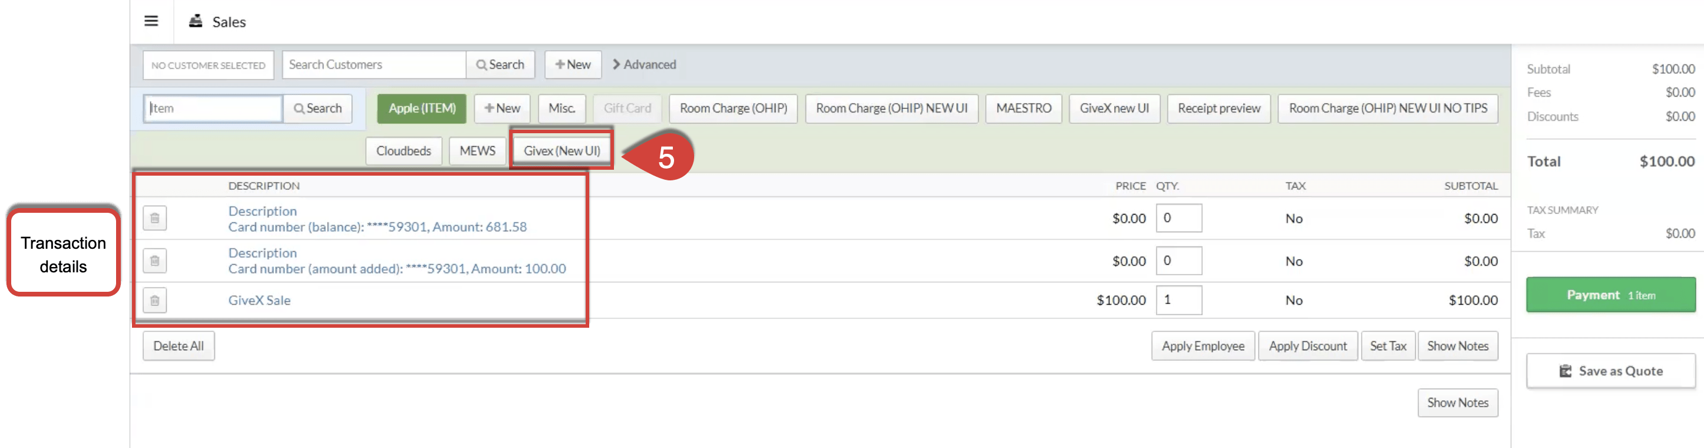The width and height of the screenshot is (1704, 448).
Task: Focus the Search Customers field
Action: tap(374, 65)
